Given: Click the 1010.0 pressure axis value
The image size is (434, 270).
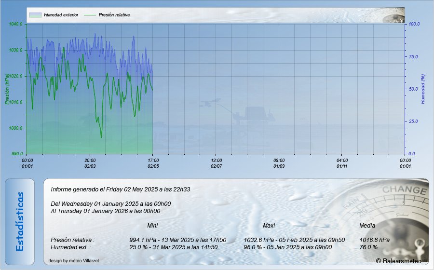Looking at the screenshot, I should point(15,102).
